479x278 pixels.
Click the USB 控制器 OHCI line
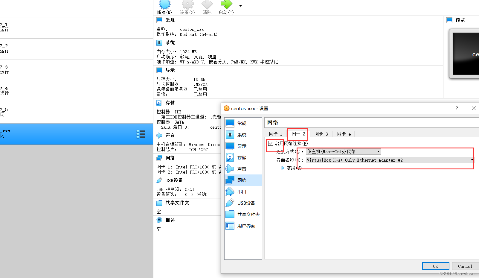pos(175,189)
